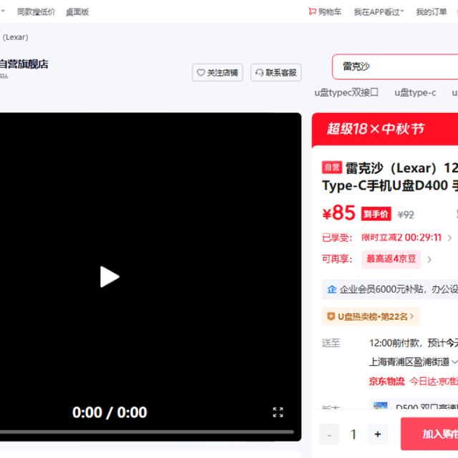
Task: Click the 自营旗舰店 store name
Action: 24,64
